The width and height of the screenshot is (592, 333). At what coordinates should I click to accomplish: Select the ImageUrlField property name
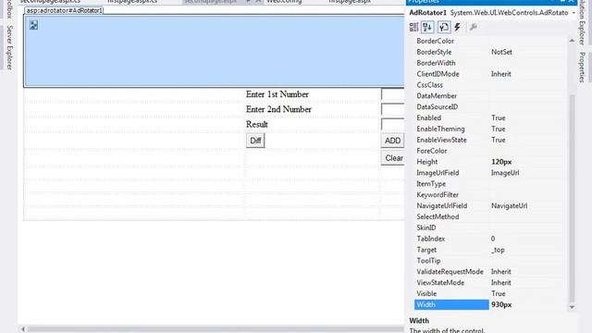click(438, 173)
